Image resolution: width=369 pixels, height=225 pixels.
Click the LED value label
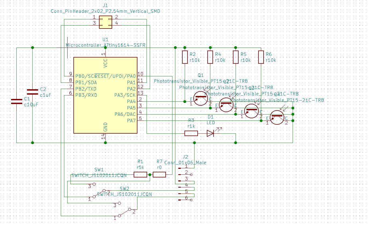click(x=211, y=123)
